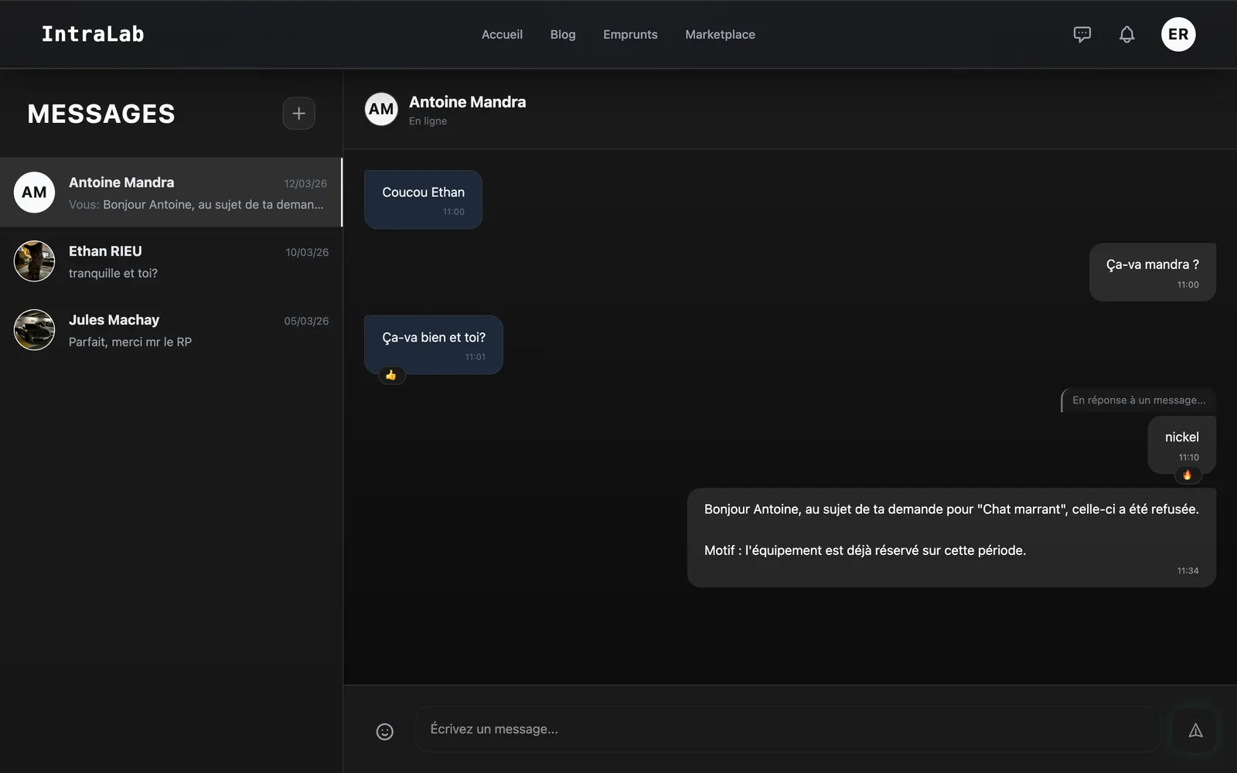
Task: Start a new conversation with plus button
Action: (x=298, y=114)
